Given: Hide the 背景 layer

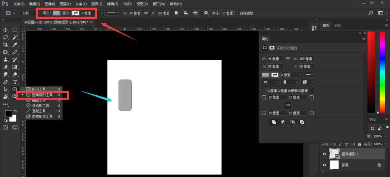Looking at the screenshot, I should point(324,165).
